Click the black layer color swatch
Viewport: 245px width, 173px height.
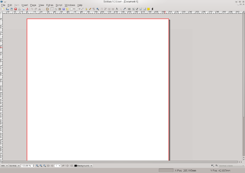(x=76, y=166)
